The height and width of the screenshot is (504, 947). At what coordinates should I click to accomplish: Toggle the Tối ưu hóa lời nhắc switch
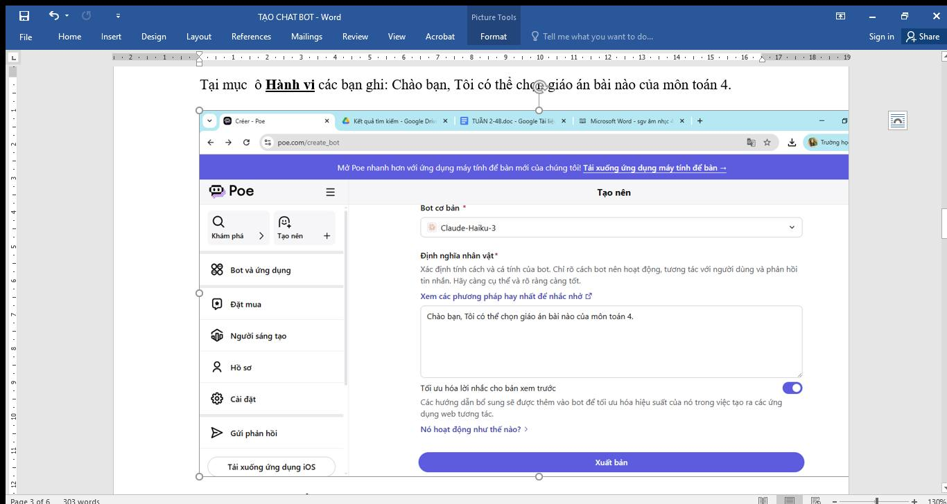click(792, 388)
